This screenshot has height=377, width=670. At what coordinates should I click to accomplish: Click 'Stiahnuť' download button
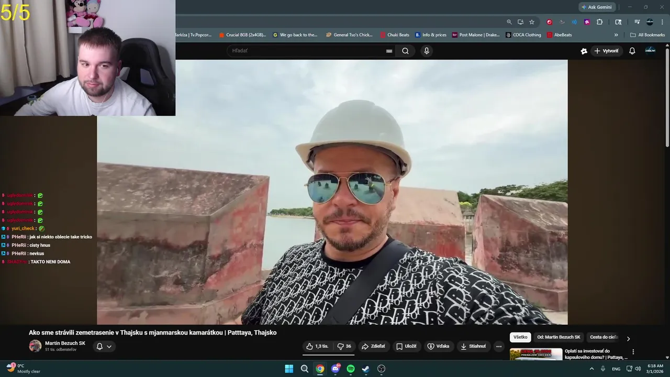tap(473, 346)
